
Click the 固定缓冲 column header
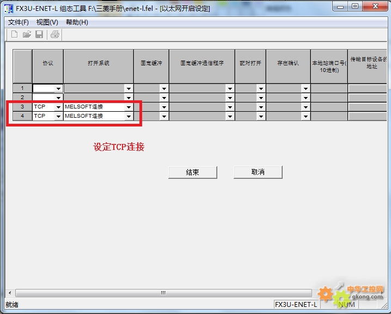coord(151,66)
